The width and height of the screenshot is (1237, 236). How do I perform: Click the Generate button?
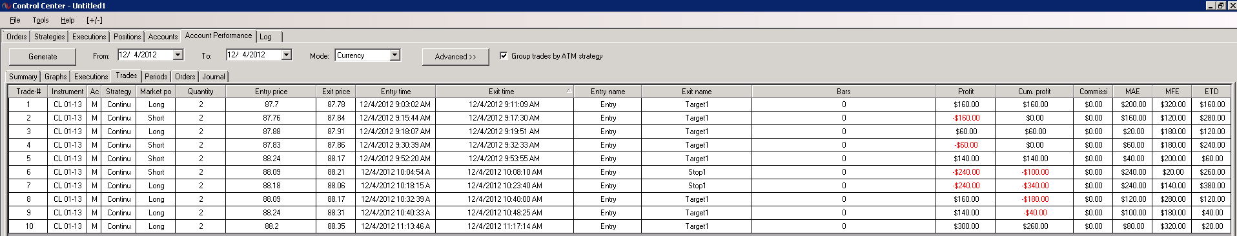point(43,57)
